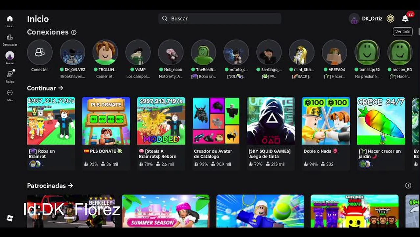The image size is (420, 237).
Task: Open the notifications bell
Action: pyautogui.click(x=405, y=19)
